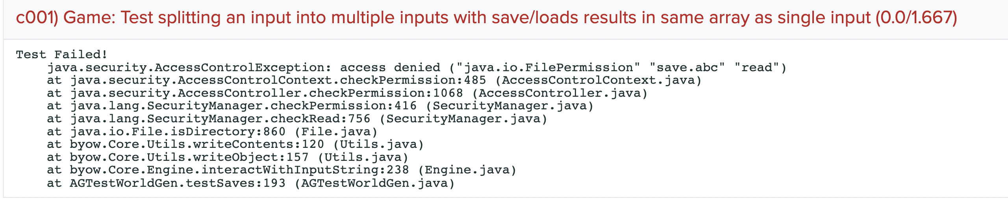Click the byow.Core.Utils.writeContents:120 stack frame
Screen dimensions: 1008x199
tap(197, 144)
